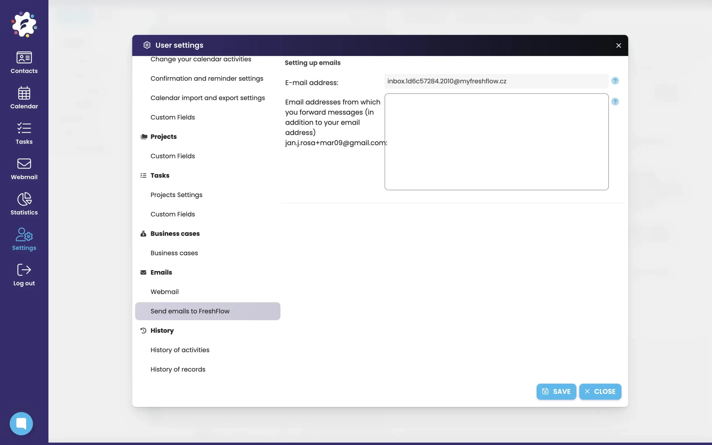Open the Calendar sidebar icon

pyautogui.click(x=24, y=97)
